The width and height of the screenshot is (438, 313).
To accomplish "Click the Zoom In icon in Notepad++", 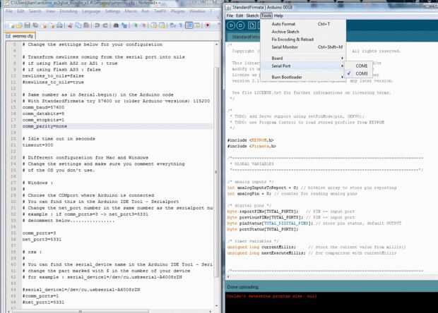I will coord(135,25).
